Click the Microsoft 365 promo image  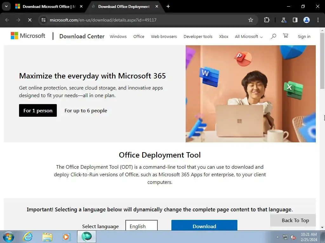251,94
